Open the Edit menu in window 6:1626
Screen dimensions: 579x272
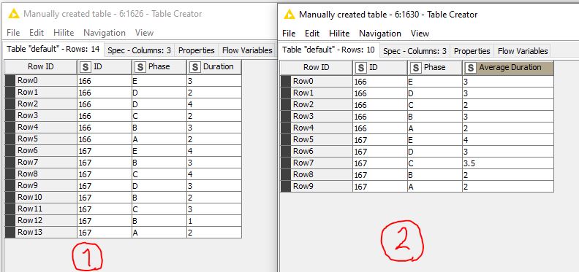pyautogui.click(x=37, y=33)
